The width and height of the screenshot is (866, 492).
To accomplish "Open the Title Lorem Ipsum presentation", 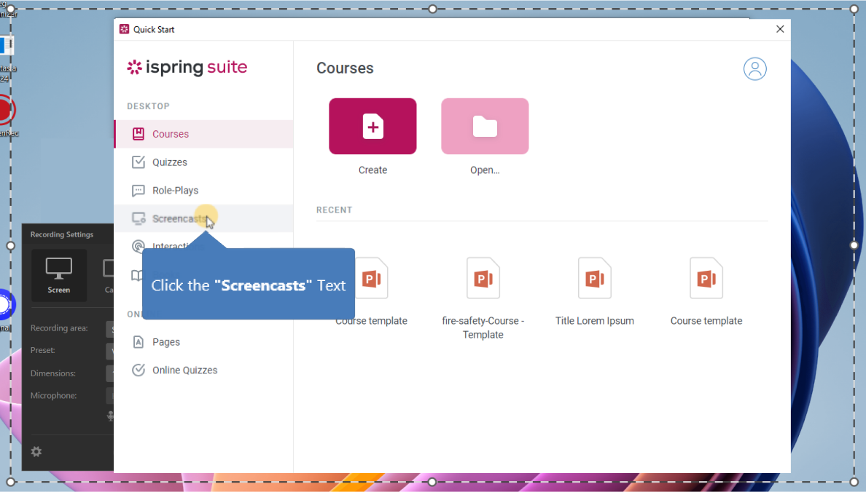I will point(595,293).
